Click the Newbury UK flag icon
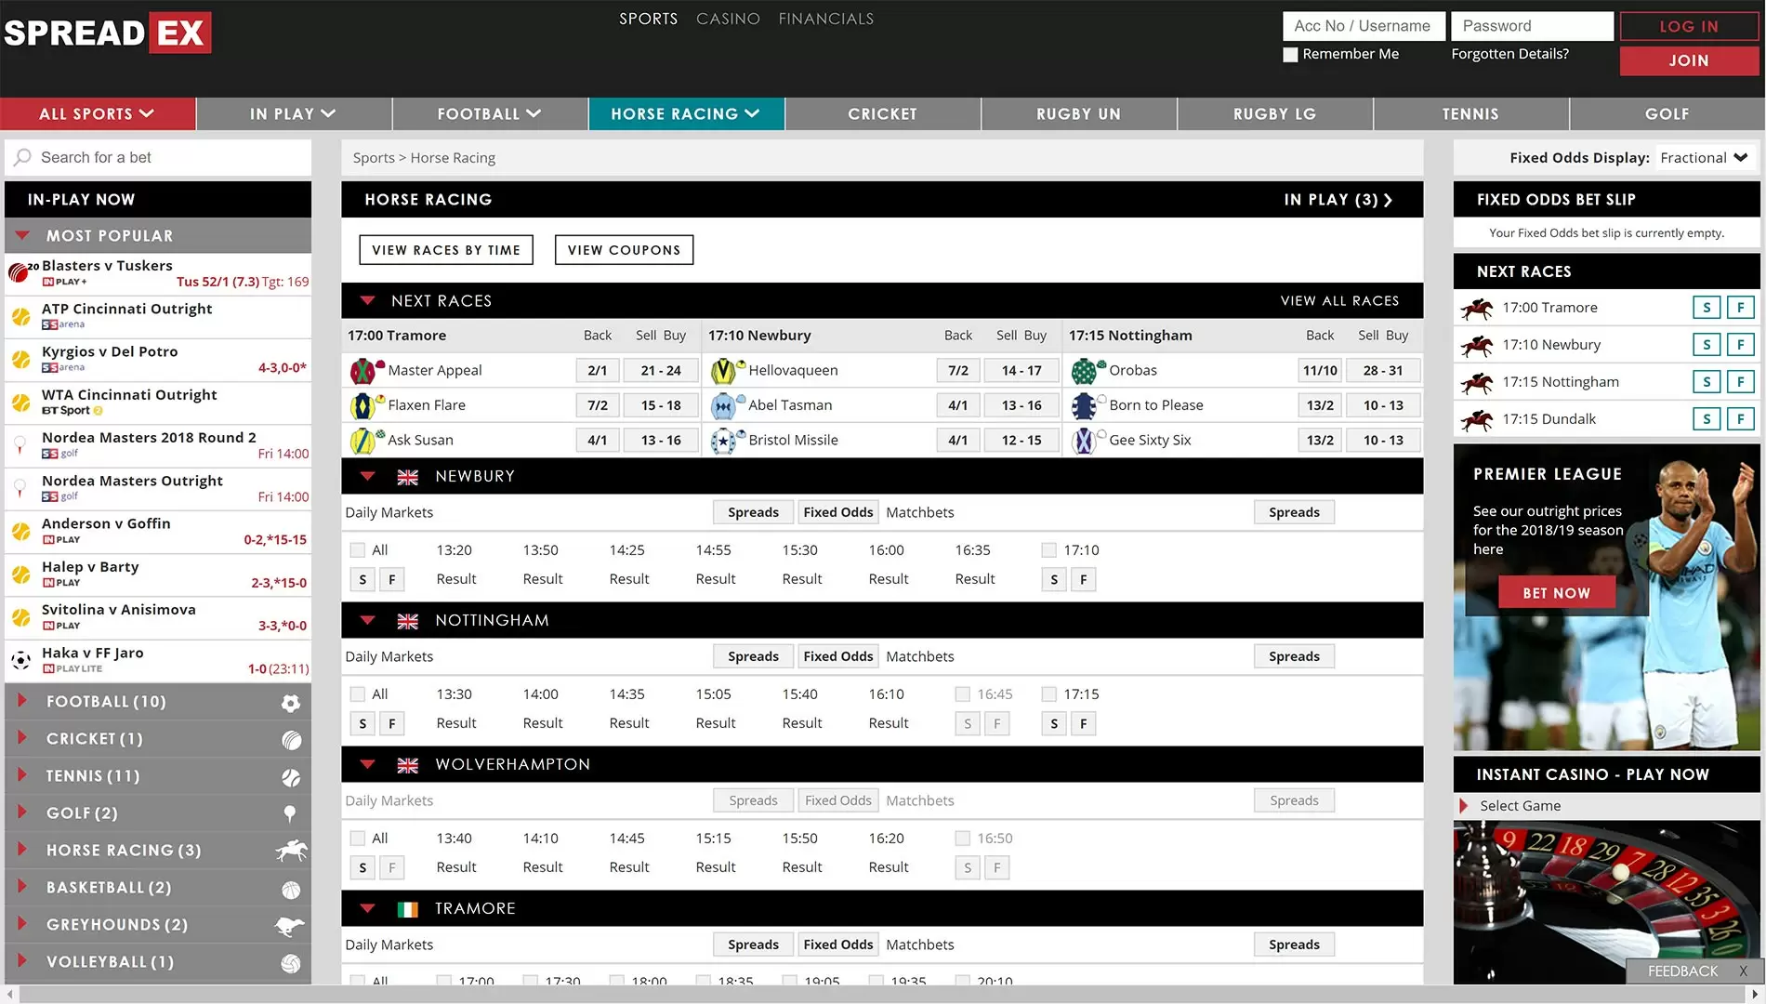 (407, 477)
